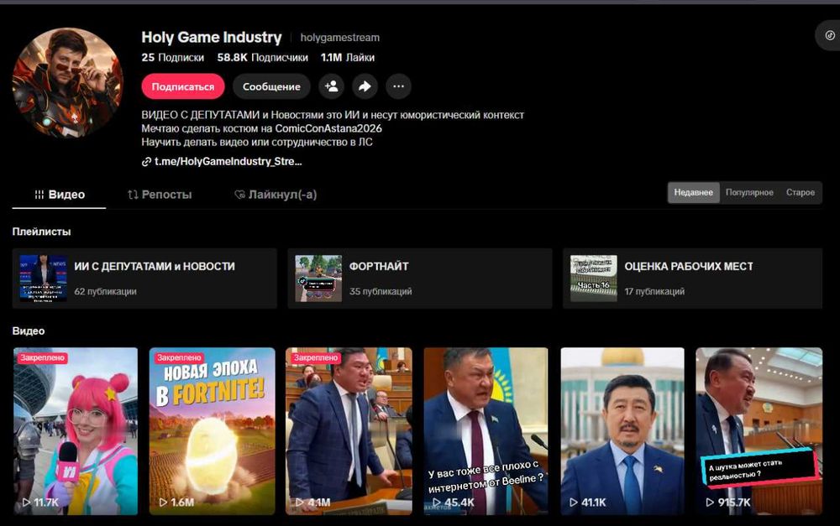Open the ФОРТНАЙТ playlist
Image resolution: width=840 pixels, height=526 pixels.
tap(420, 279)
